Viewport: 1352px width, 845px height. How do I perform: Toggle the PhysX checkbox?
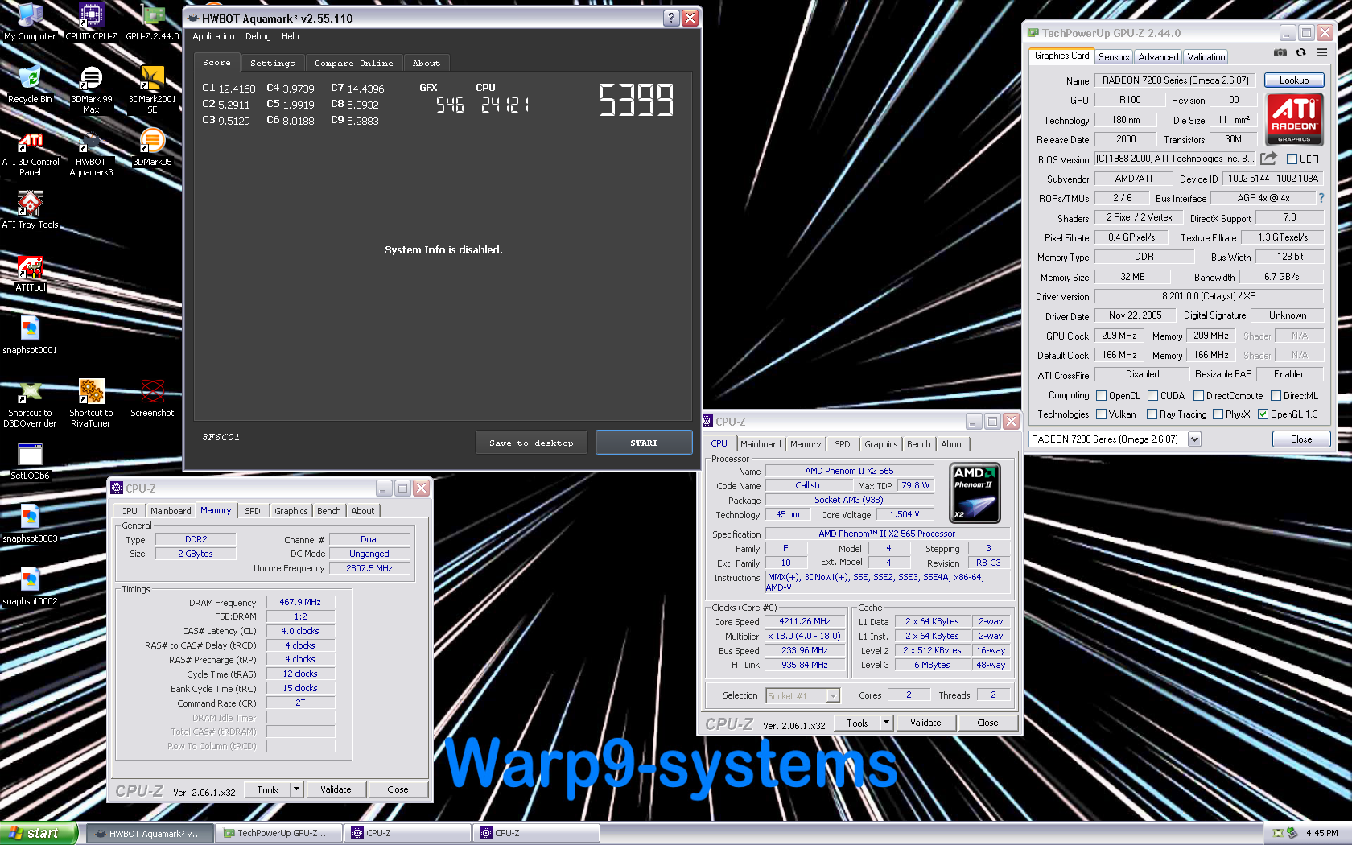pyautogui.click(x=1218, y=414)
